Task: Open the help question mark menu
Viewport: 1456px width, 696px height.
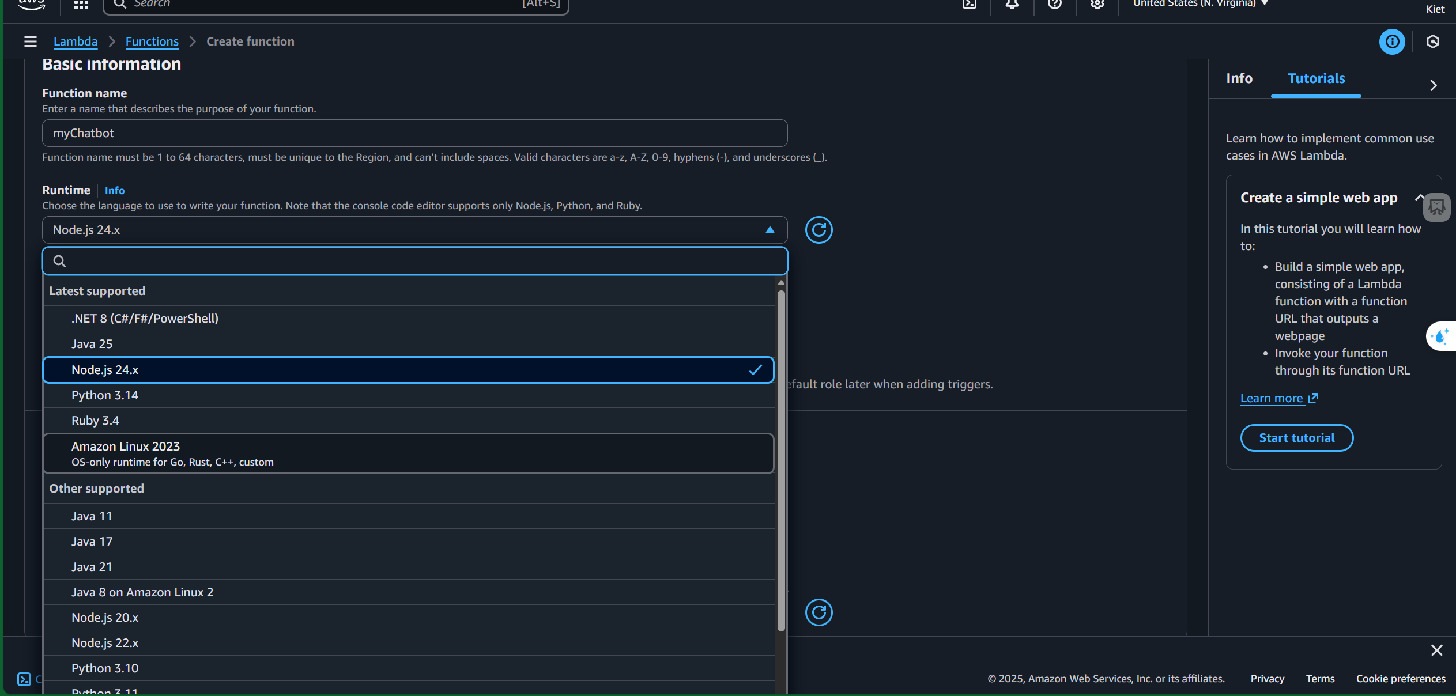Action: (x=1055, y=5)
